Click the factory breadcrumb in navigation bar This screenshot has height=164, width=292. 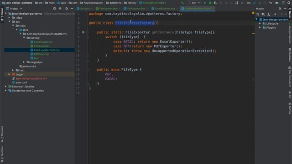coord(130,3)
